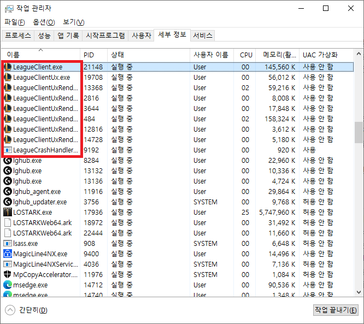Viewport: 364px width, 324px height.
Task: Click LOSTARKWeb64.ark file icon, PID 22444
Action: (x=8, y=233)
